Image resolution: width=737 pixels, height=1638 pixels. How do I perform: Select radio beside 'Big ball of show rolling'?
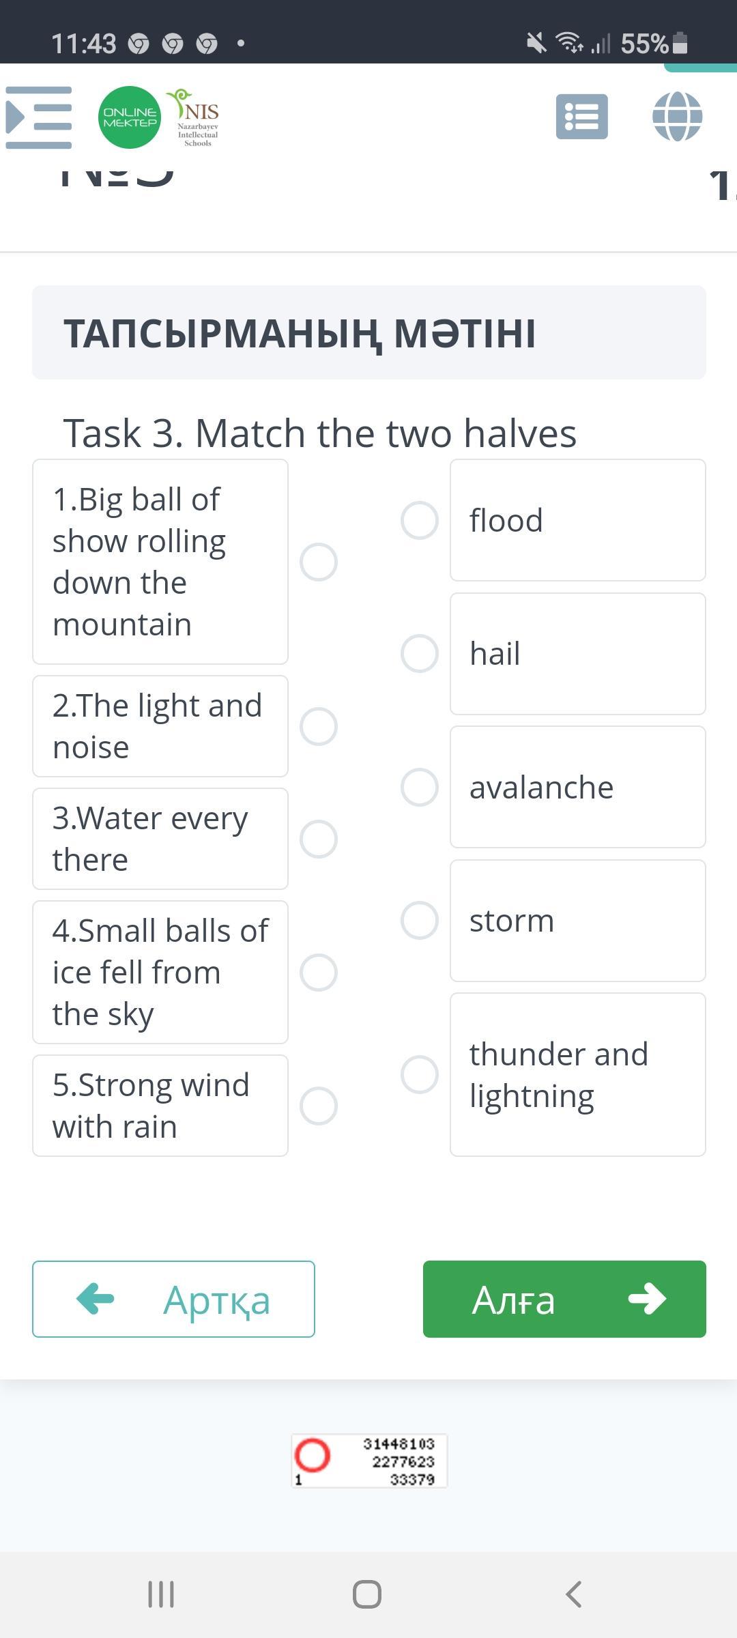319,562
